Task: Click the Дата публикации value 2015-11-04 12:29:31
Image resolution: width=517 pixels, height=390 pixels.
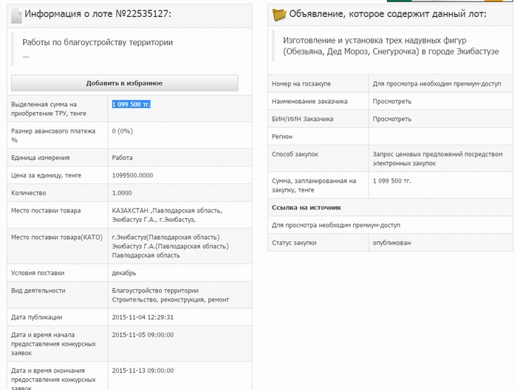Action: pyautogui.click(x=143, y=317)
